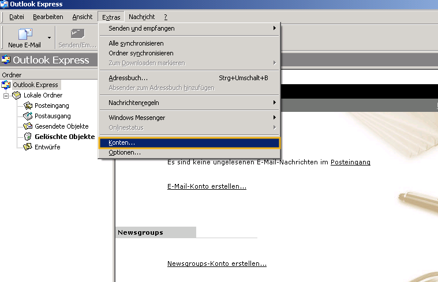
Task: Choose Konten... from the Extras menu
Action: point(122,142)
